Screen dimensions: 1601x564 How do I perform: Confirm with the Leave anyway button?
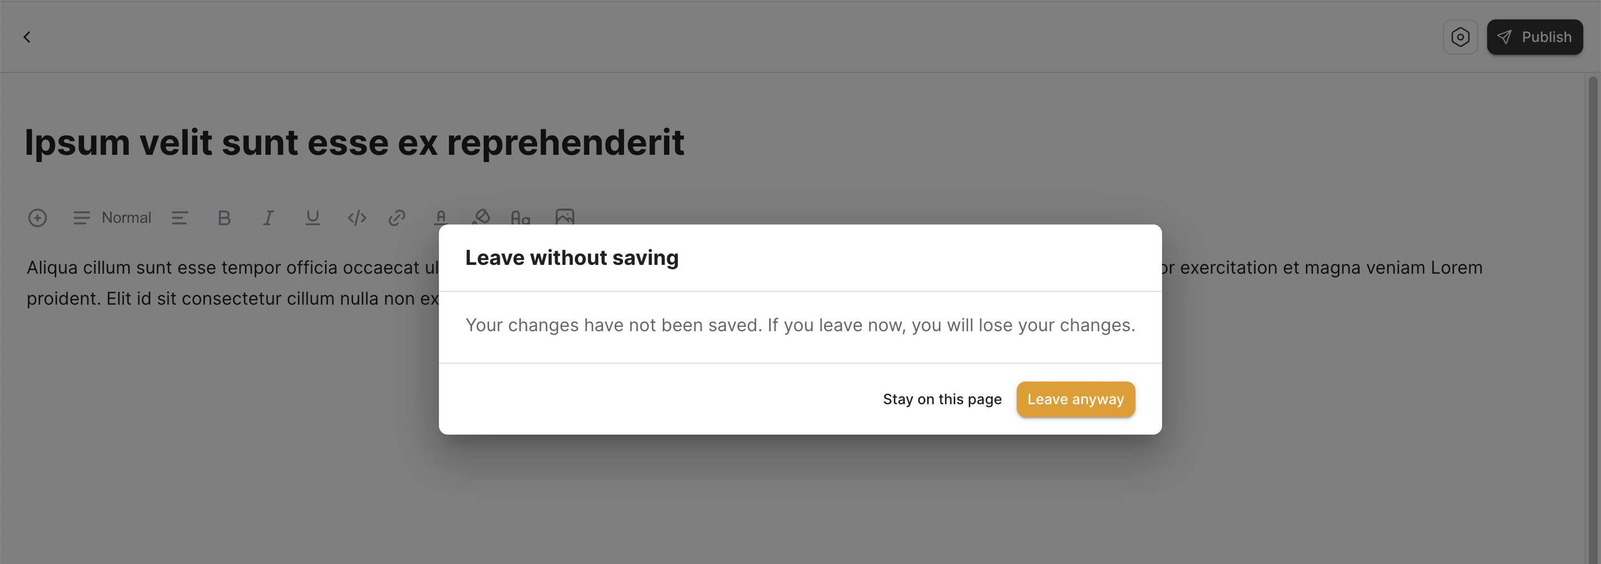coord(1075,399)
